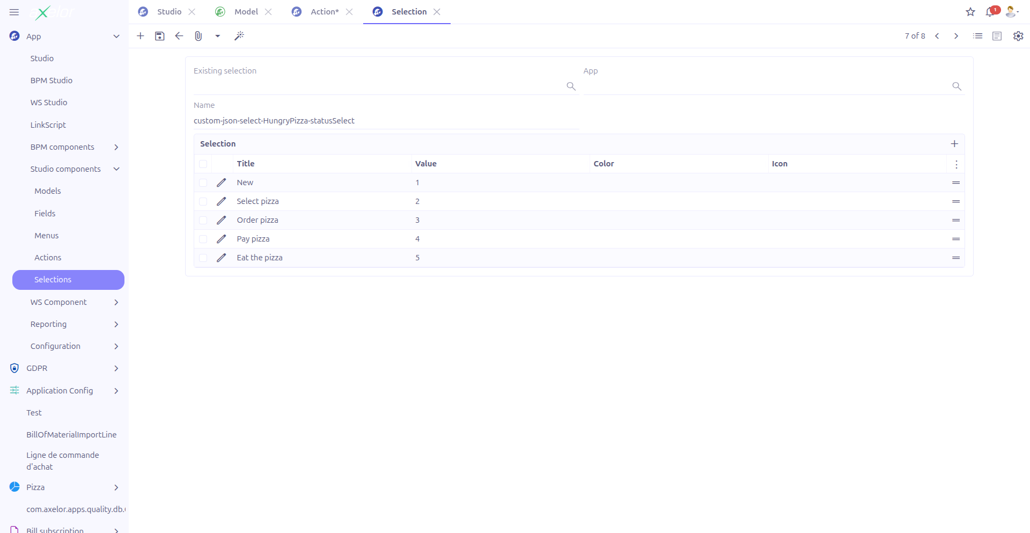Click drag handle of New row
Screen dimensions: 1030x533
pyautogui.click(x=956, y=182)
